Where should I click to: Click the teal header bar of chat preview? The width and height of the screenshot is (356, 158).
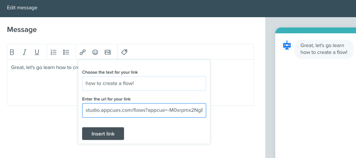tap(315, 31)
